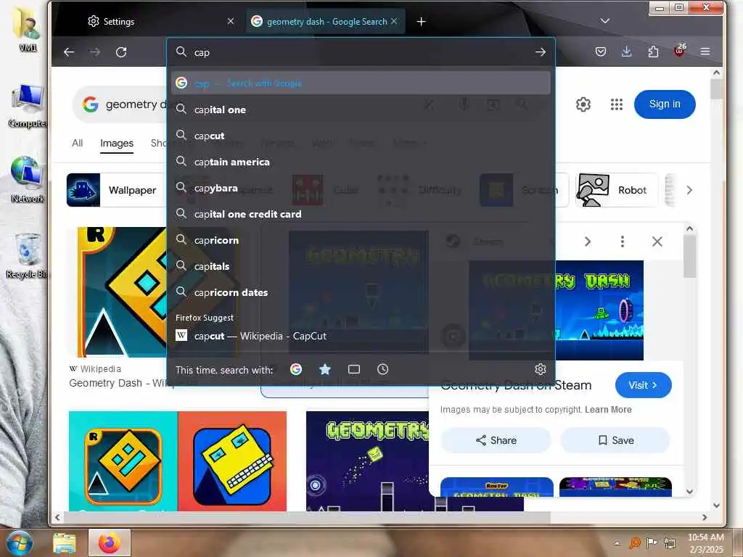
Task: Click the go arrow in the address bar
Action: coord(541,52)
